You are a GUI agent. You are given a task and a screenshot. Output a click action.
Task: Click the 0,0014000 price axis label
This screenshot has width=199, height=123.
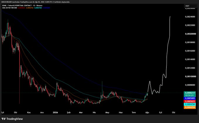click(x=190, y=59)
